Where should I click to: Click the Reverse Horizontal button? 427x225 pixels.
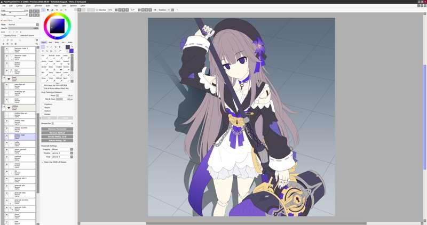click(57, 129)
